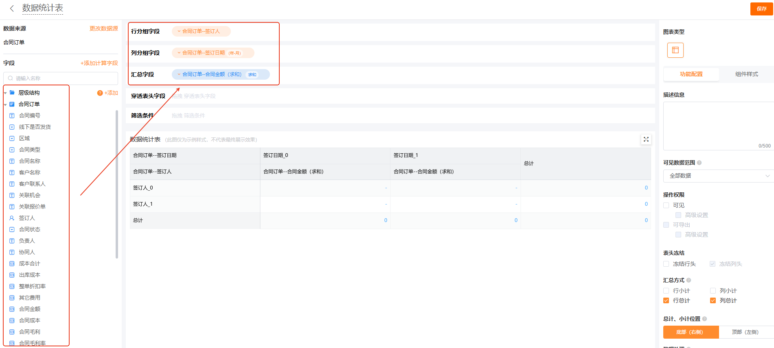
Task: Click the 更改数据源 link
Action: coord(103,28)
